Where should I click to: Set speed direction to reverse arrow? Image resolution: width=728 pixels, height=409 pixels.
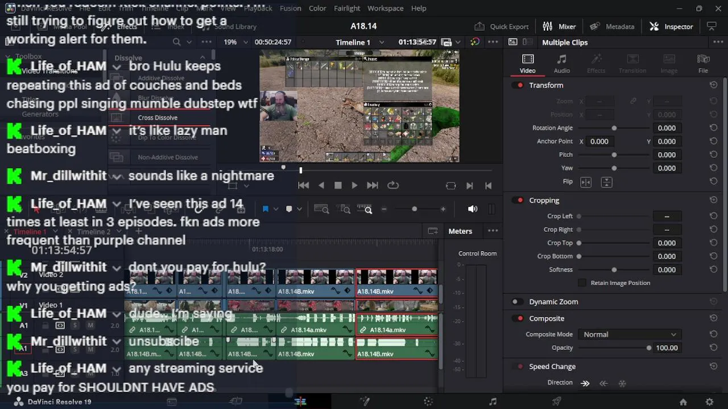pos(603,383)
